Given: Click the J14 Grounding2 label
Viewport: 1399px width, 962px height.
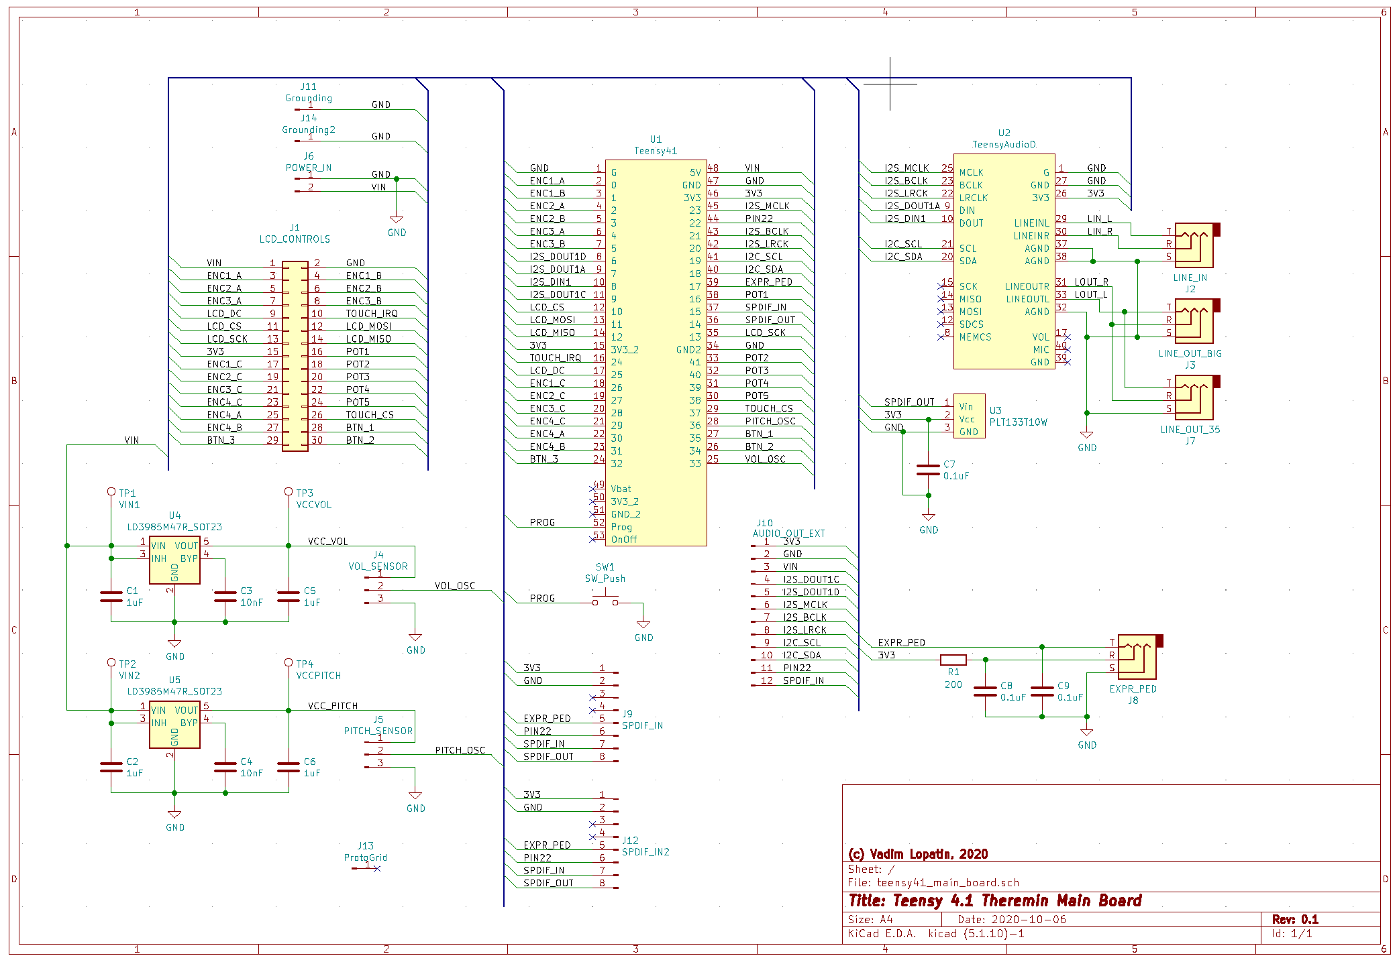Looking at the screenshot, I should [x=309, y=123].
